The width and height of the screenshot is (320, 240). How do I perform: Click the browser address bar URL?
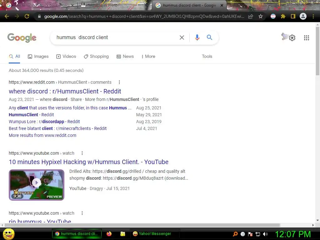(144, 17)
